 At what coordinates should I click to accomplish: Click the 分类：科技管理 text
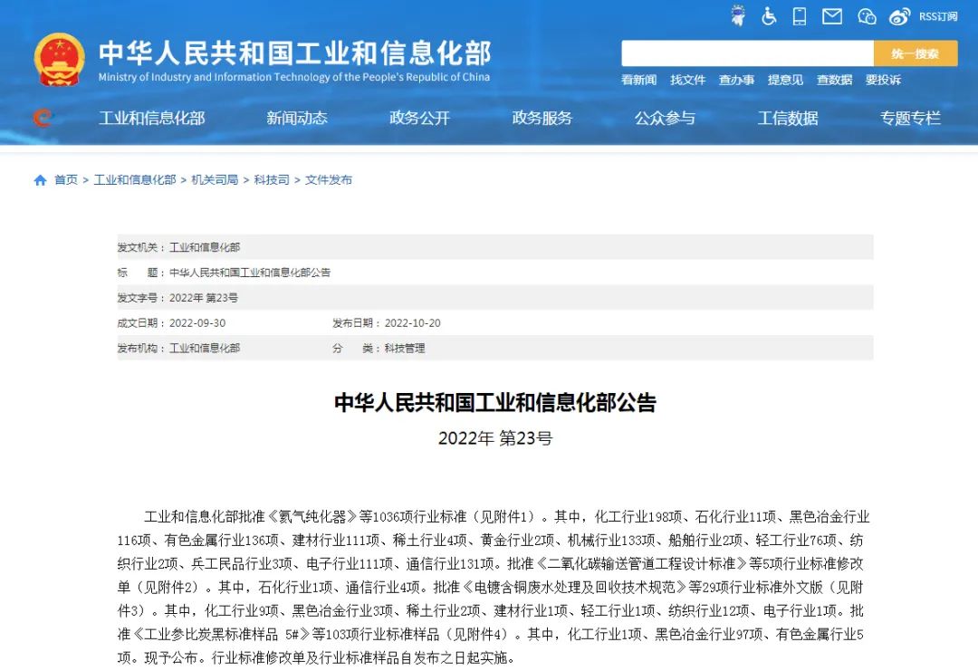[379, 348]
